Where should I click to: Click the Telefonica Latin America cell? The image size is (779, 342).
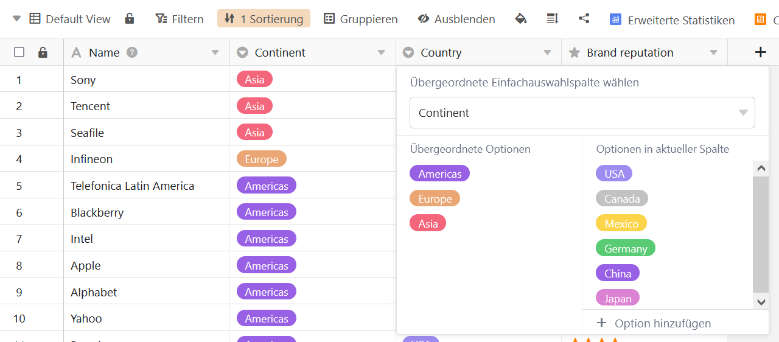tap(147, 186)
